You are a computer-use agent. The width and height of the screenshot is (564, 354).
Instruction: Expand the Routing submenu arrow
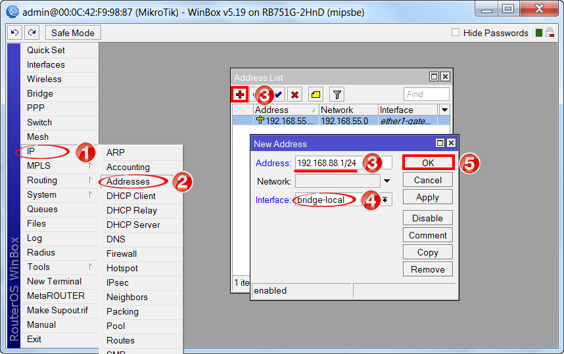pyautogui.click(x=91, y=180)
